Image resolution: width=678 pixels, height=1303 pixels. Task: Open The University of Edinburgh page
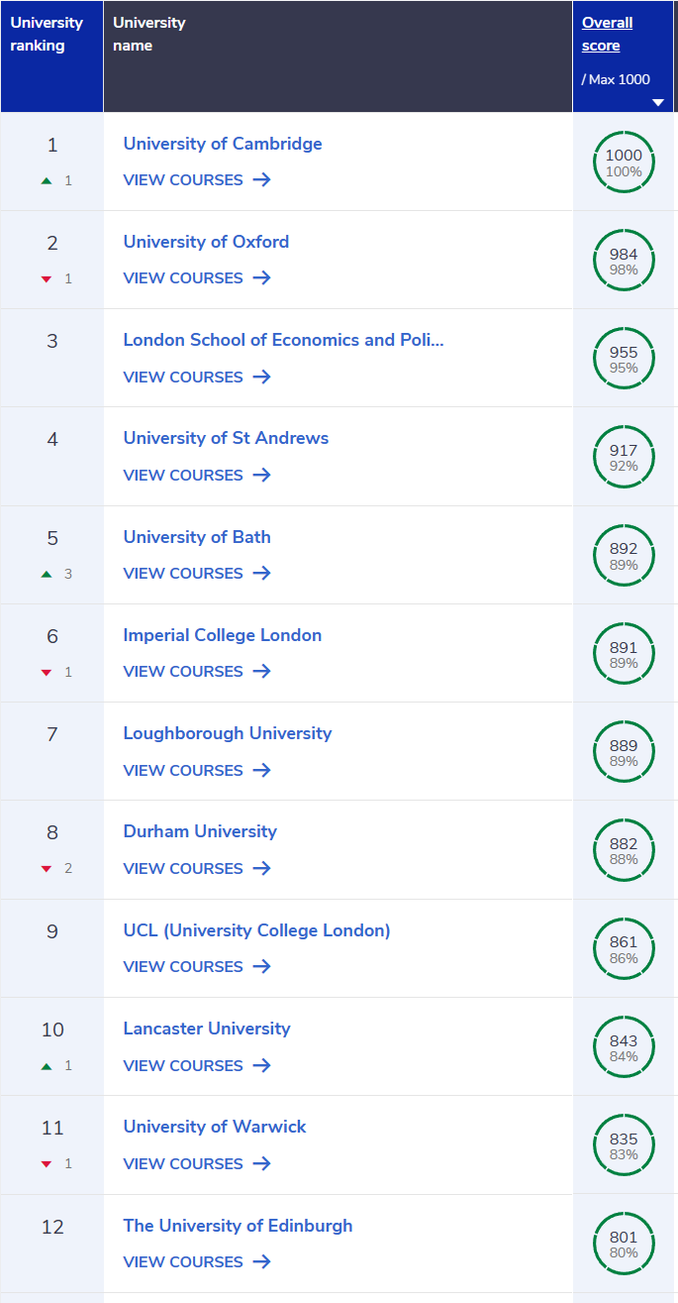(238, 1226)
